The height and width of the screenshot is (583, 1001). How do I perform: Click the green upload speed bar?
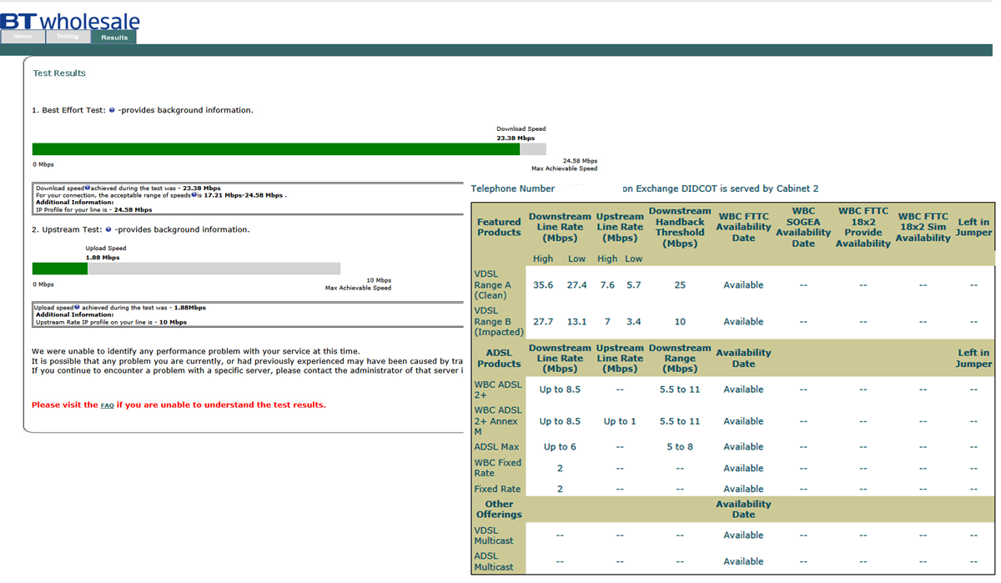(x=59, y=269)
